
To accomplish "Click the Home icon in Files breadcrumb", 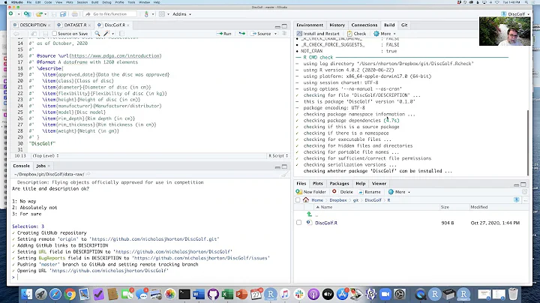I will click(306, 199).
